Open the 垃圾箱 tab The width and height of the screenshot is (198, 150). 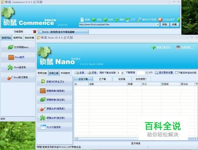click(122, 79)
